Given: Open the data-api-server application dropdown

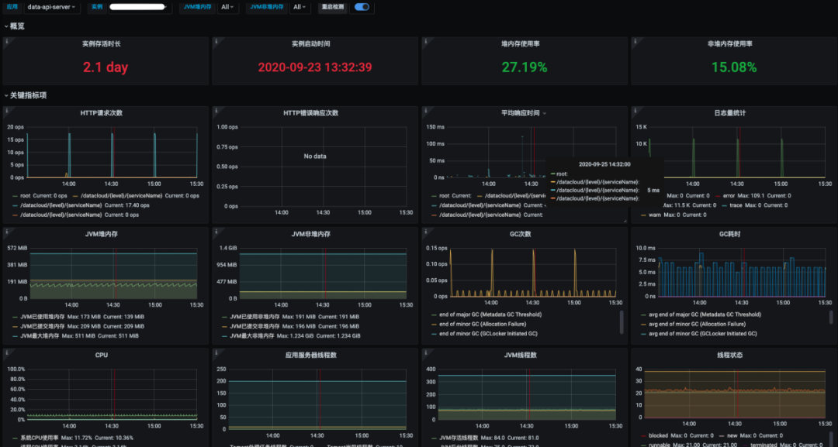Looking at the screenshot, I should click(51, 7).
